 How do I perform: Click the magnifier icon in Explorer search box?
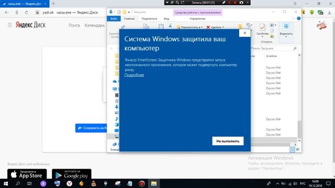tap(295, 49)
